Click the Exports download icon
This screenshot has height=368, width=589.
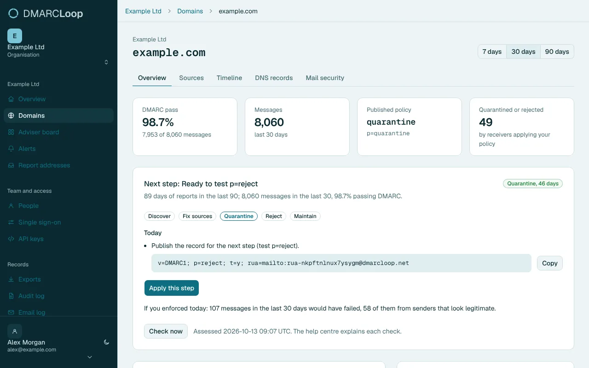point(11,279)
